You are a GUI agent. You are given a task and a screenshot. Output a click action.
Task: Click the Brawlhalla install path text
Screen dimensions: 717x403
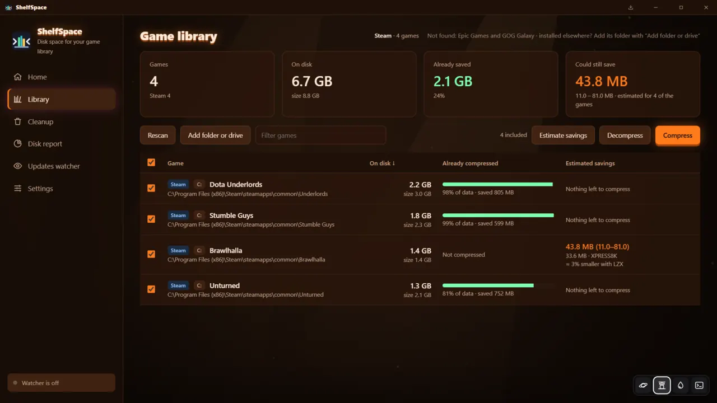[x=246, y=259]
